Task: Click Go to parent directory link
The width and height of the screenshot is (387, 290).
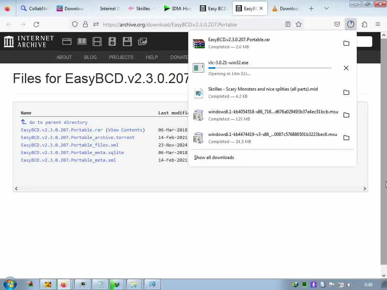Action: (x=58, y=122)
